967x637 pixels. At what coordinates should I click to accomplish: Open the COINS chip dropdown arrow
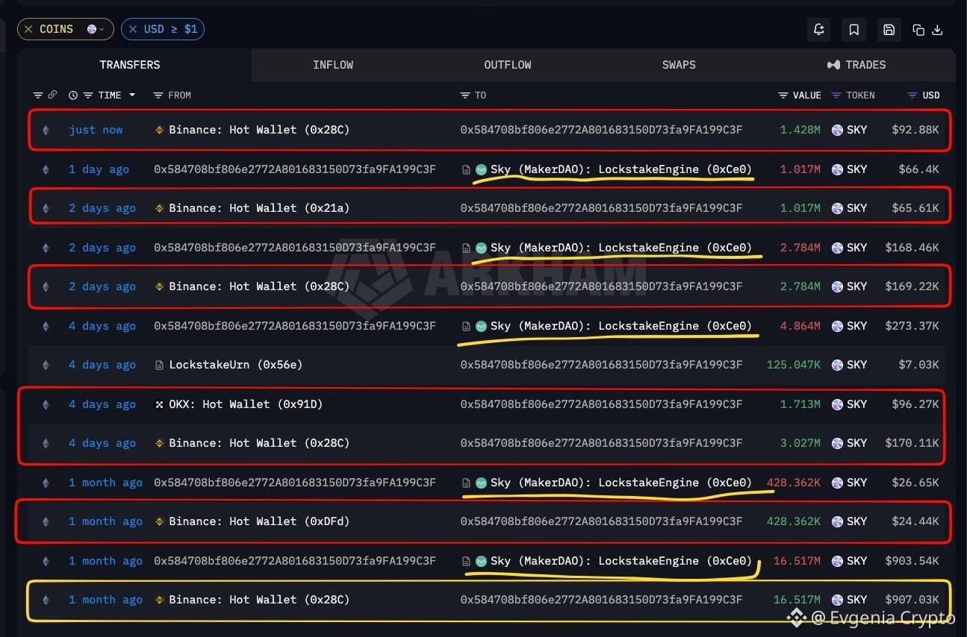(102, 30)
